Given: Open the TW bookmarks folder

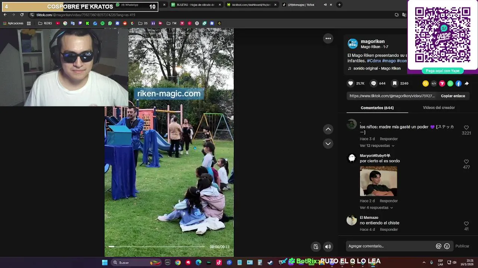Looking at the screenshot, I should (171, 23).
